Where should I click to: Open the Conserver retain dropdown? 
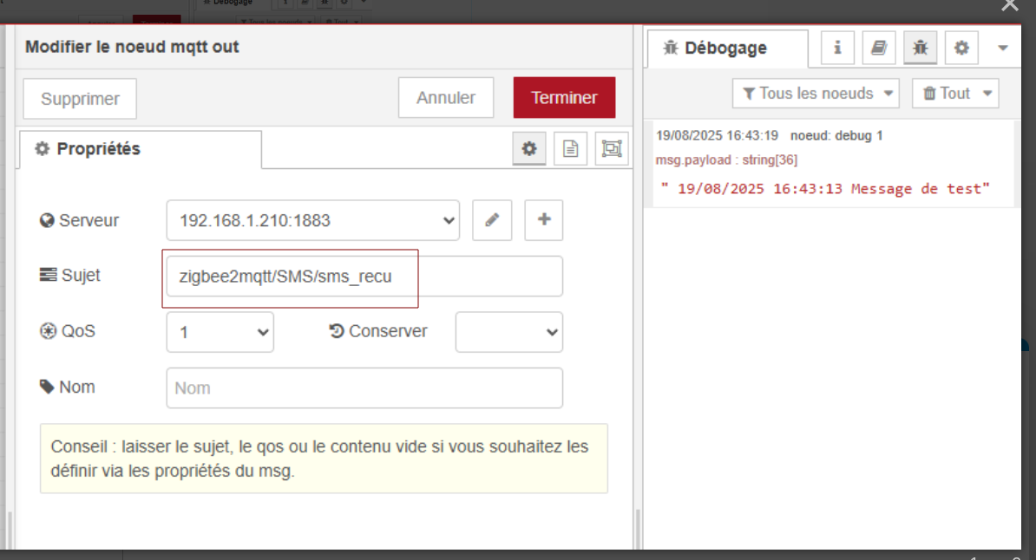point(508,332)
